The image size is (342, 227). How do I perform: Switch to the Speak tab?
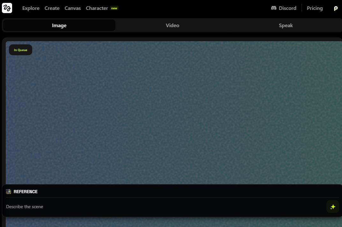(x=286, y=26)
